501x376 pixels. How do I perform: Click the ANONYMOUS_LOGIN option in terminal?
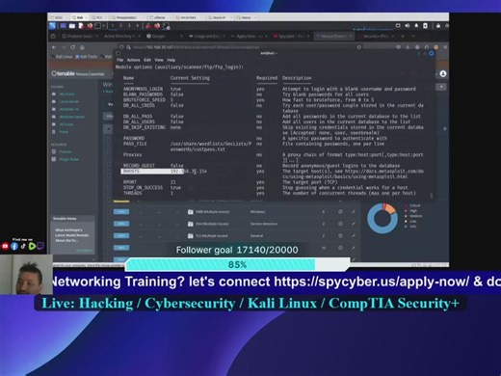pyautogui.click(x=143, y=89)
